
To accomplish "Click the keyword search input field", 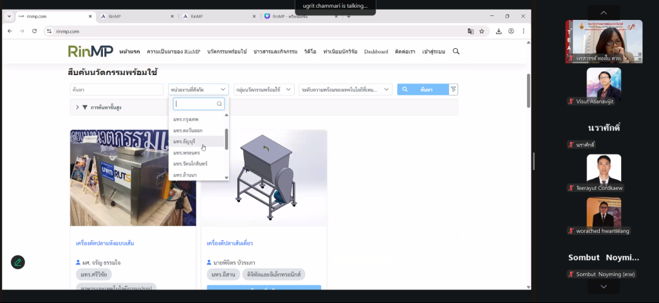I will tap(116, 90).
